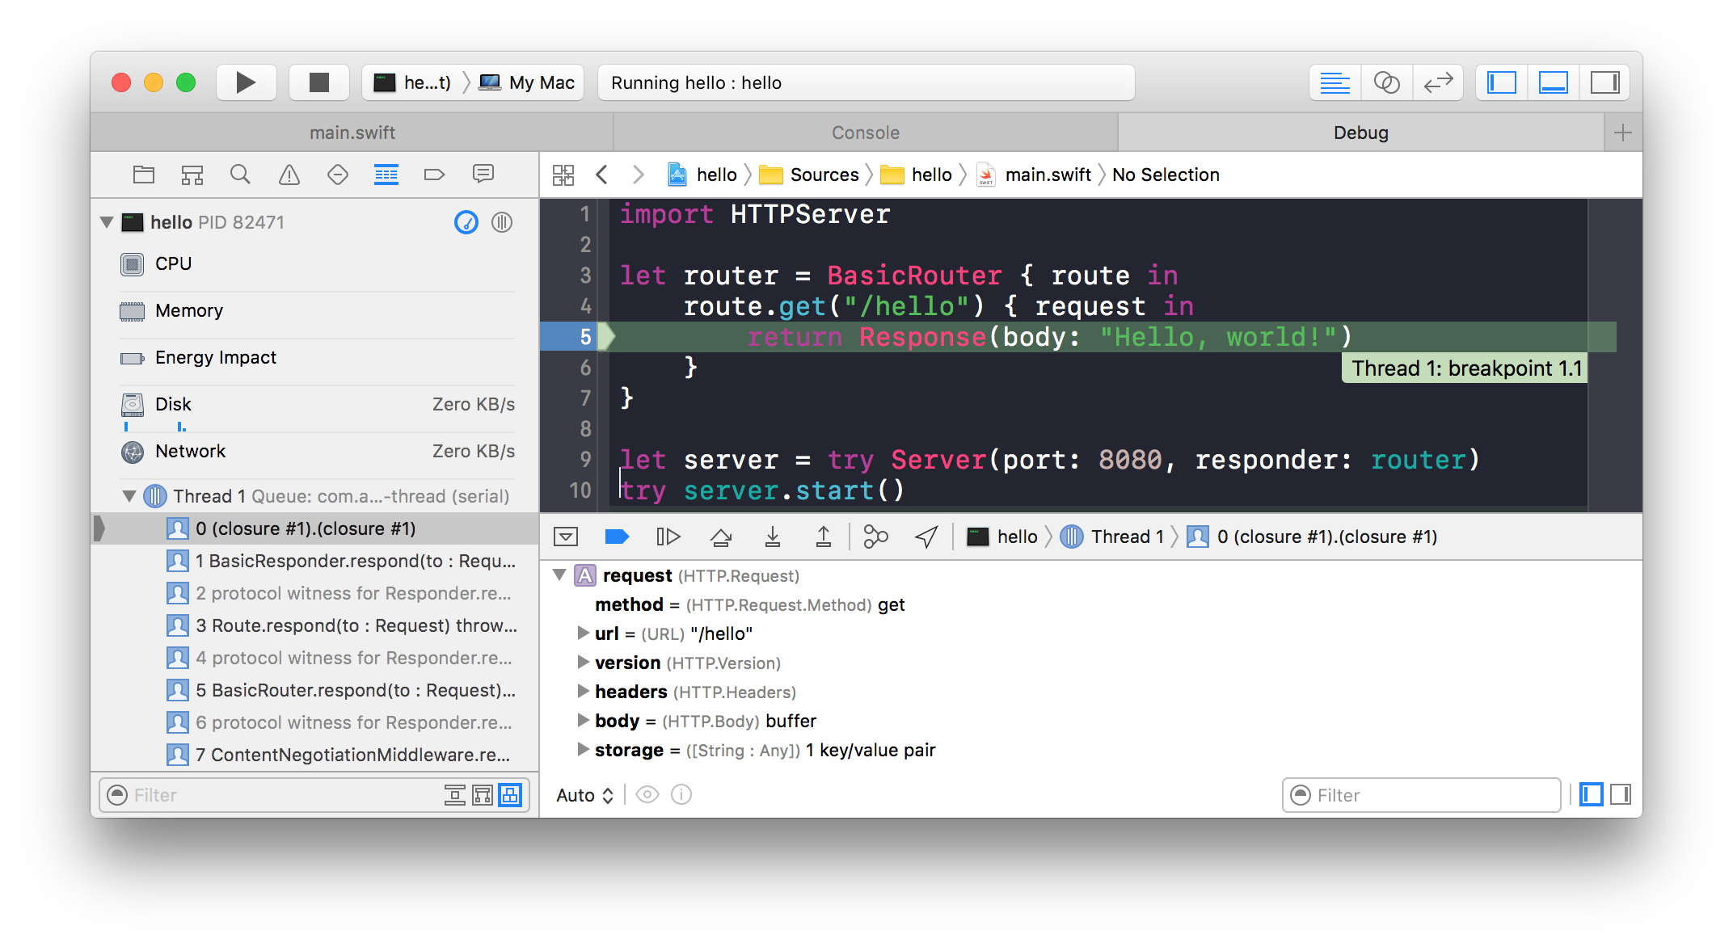Click the Stop button in toolbar

coord(319,82)
